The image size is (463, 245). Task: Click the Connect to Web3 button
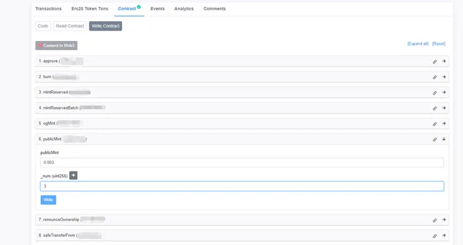click(x=57, y=46)
